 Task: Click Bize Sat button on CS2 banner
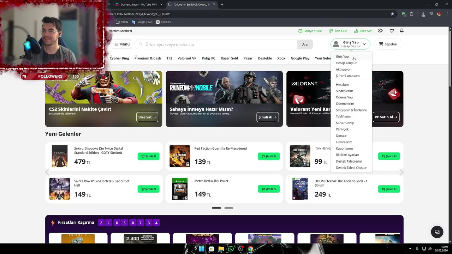pos(147,117)
